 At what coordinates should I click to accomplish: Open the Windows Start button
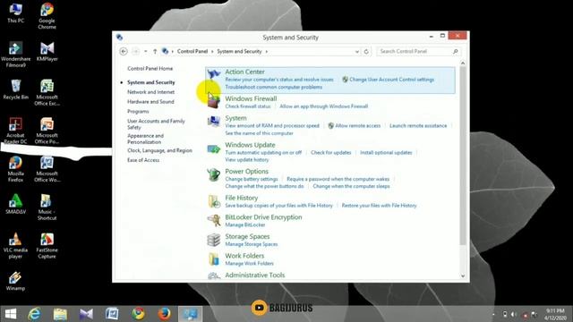click(x=11, y=314)
